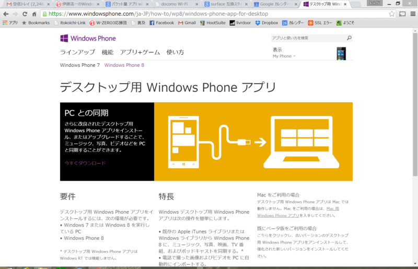Click the Mac をご利用の場合 heading
Screen dimensions: 418x269
click(x=278, y=195)
